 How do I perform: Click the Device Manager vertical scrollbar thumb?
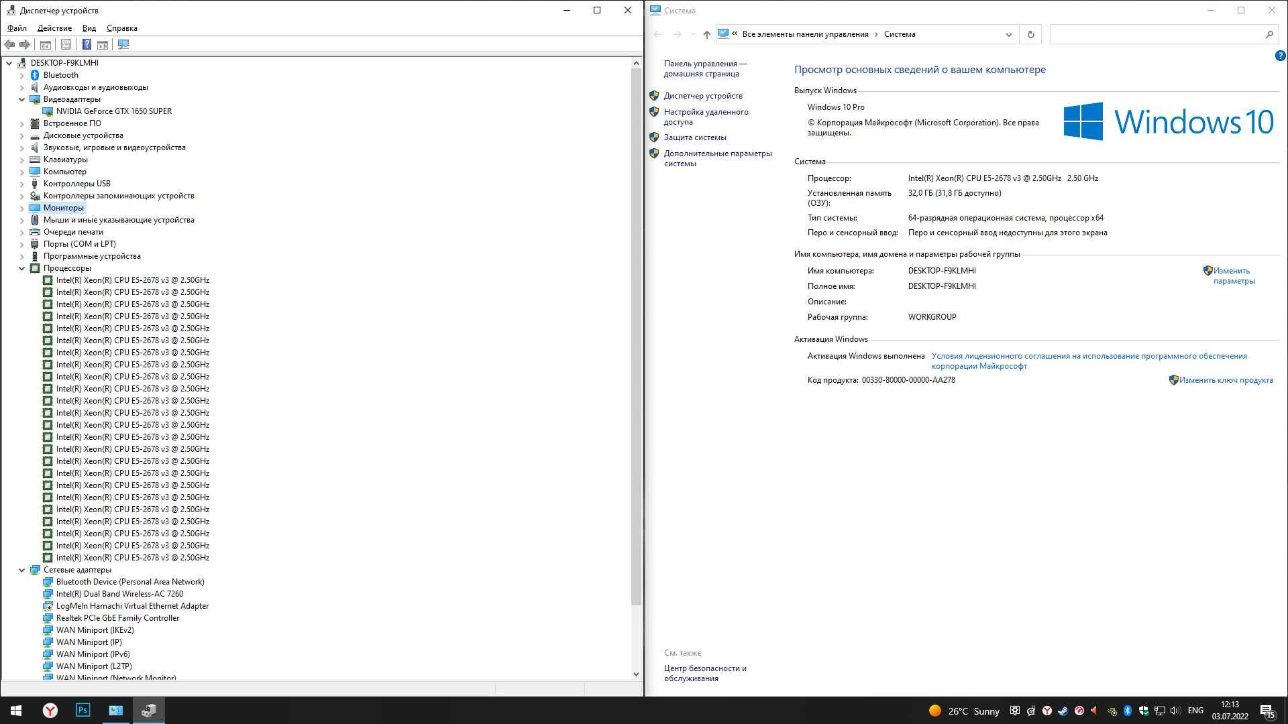tap(637, 337)
